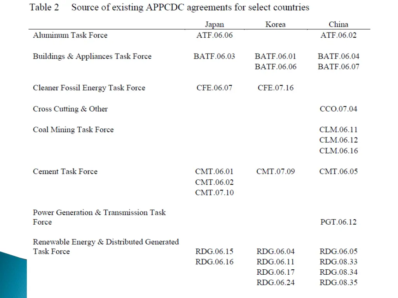Click the BATF.06.03 entry
Screen dimensions: 398x298
[214, 56]
